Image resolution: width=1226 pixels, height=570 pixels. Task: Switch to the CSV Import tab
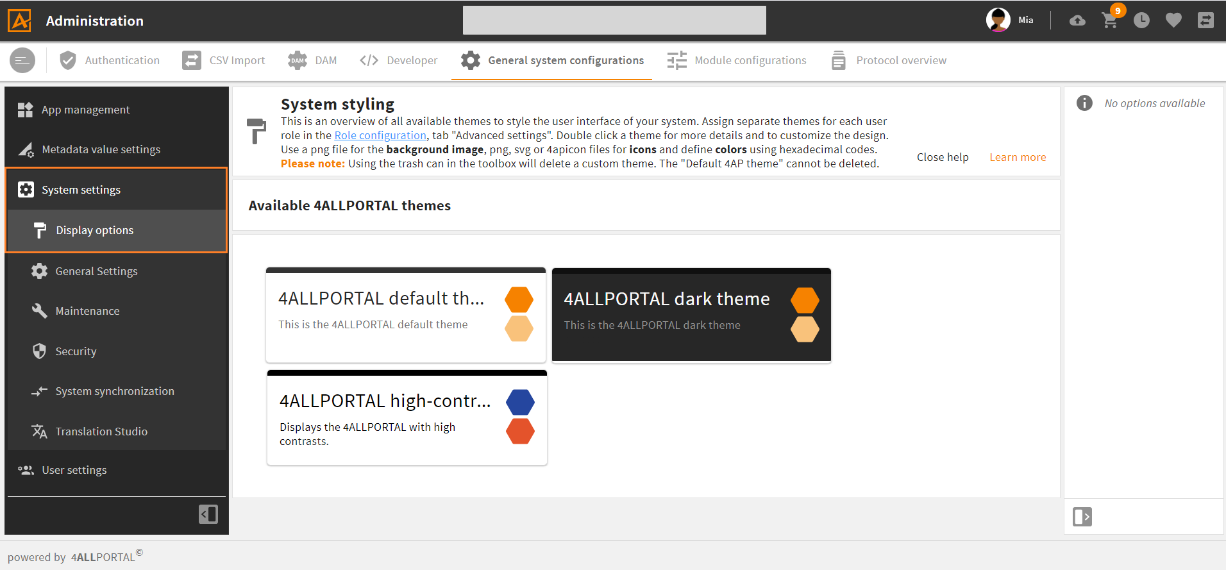click(x=223, y=60)
